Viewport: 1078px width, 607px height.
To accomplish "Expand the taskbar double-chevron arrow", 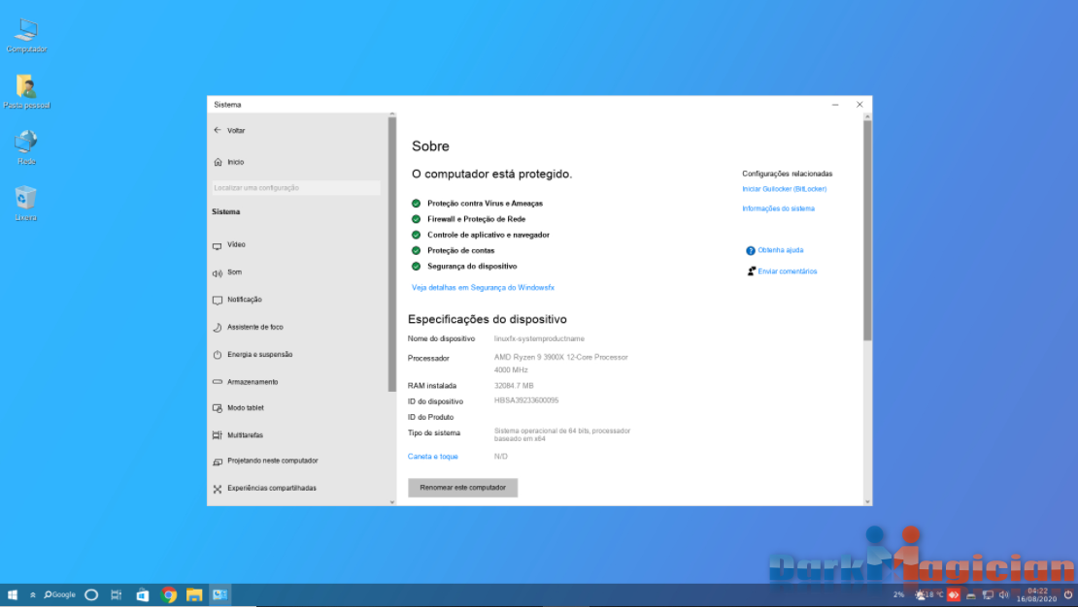I will click(x=32, y=595).
